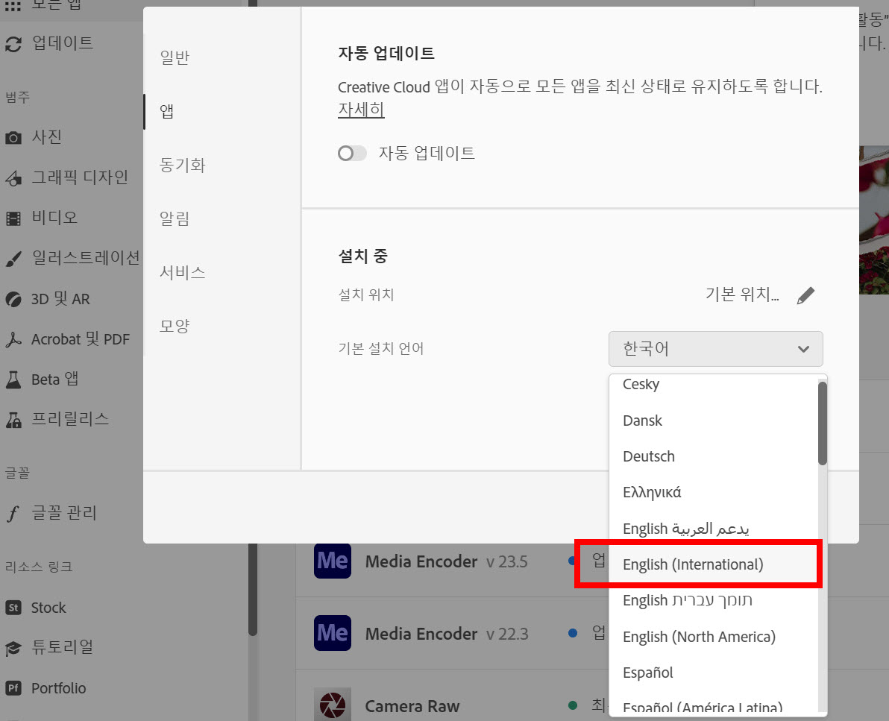Open the 튜토리얼 resource link

[x=63, y=647]
